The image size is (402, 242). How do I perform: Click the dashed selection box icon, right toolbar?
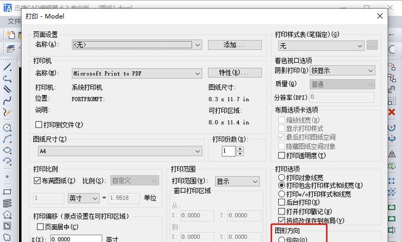tap(392, 101)
